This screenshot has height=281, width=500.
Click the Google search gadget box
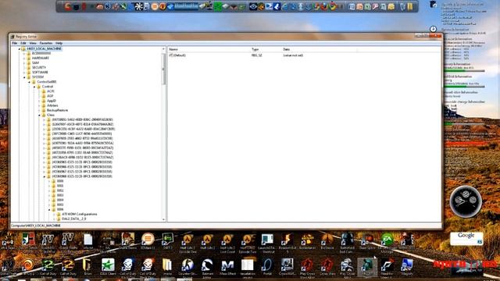click(466, 239)
